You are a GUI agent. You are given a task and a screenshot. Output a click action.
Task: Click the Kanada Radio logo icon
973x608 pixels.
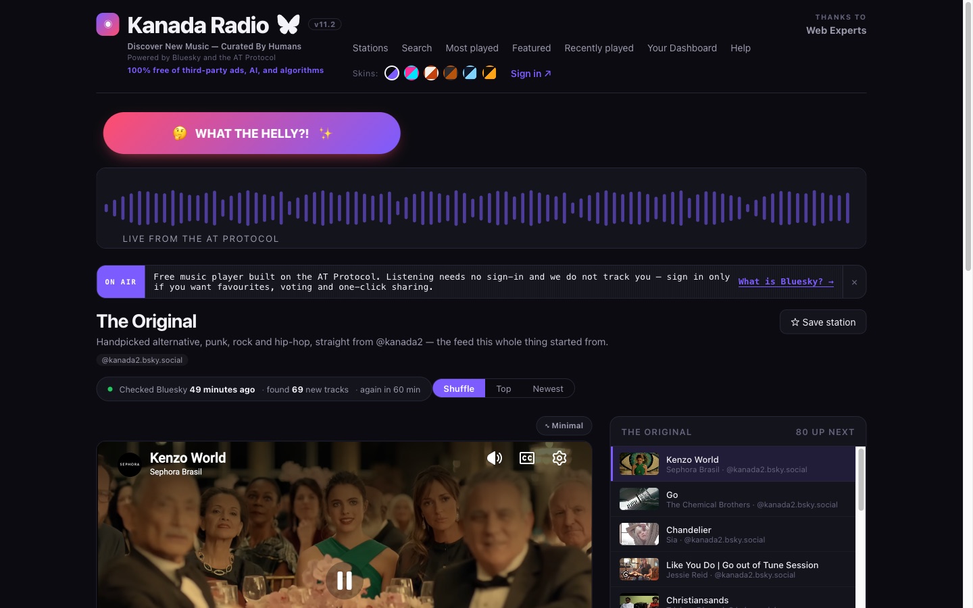pyautogui.click(x=107, y=24)
